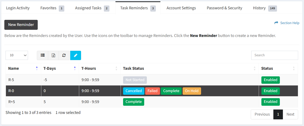Switch to the Assigned Tasks tab

(x=92, y=8)
